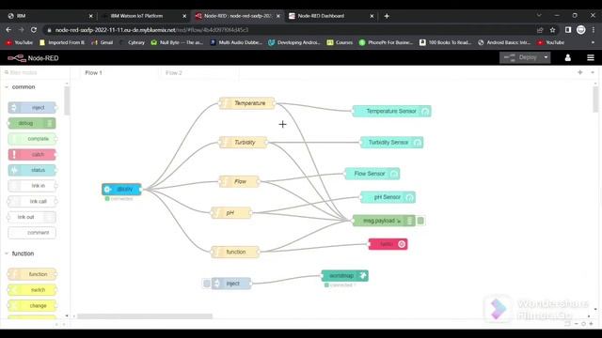Select the Temperature function node on canvas
The width and height of the screenshot is (602, 338).
pyautogui.click(x=247, y=103)
